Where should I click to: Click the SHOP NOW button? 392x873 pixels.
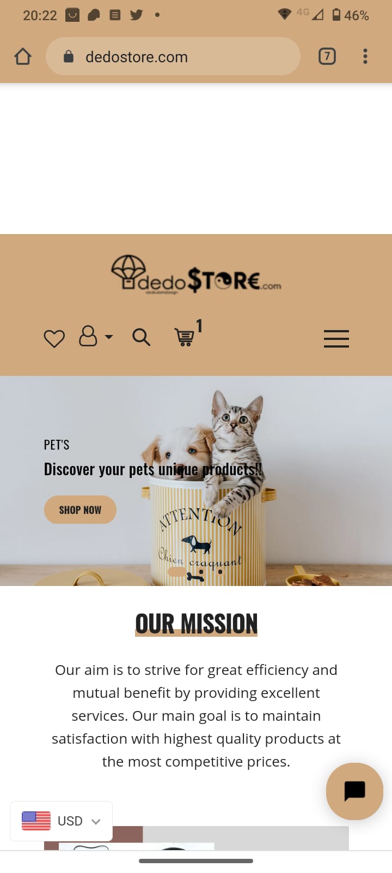point(80,510)
